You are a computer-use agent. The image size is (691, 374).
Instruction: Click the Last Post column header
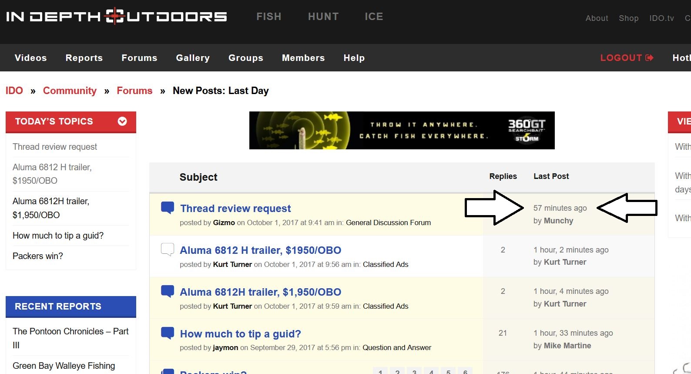(x=551, y=176)
